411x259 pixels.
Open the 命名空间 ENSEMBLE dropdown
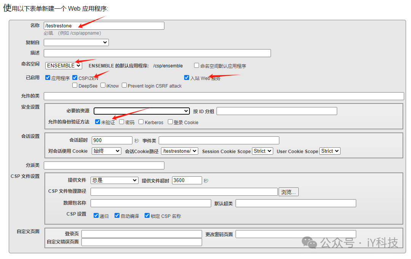[63, 65]
